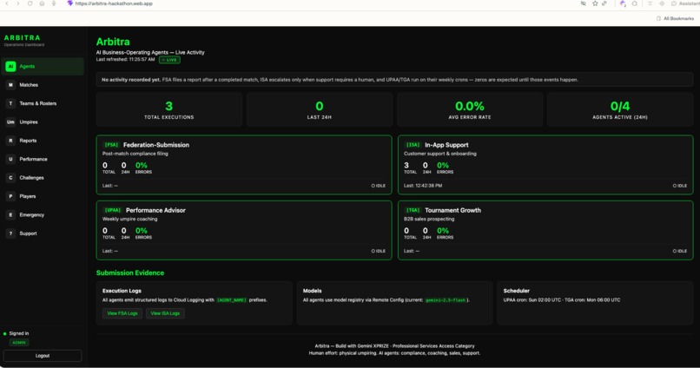Open the Federation-Submission agent card title
700x368 pixels.
(156, 145)
